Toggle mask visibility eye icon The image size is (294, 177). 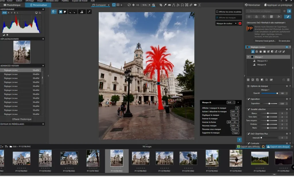point(271,80)
